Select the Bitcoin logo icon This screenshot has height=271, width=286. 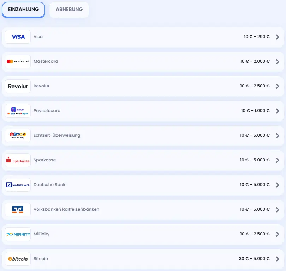click(x=18, y=259)
